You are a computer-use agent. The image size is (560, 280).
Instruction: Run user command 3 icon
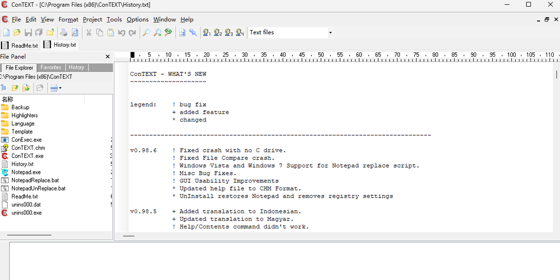click(x=229, y=32)
